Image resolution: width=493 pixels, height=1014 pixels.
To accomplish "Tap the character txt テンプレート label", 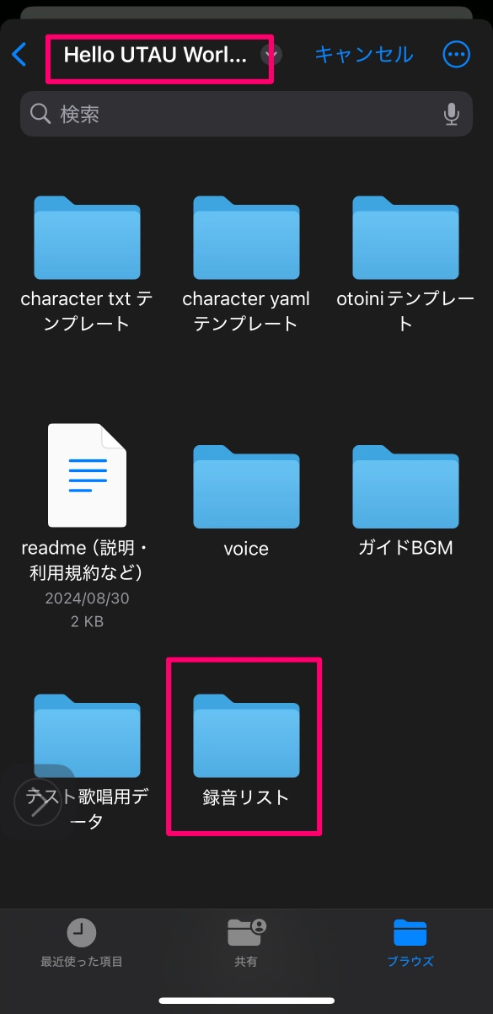I will [x=87, y=311].
